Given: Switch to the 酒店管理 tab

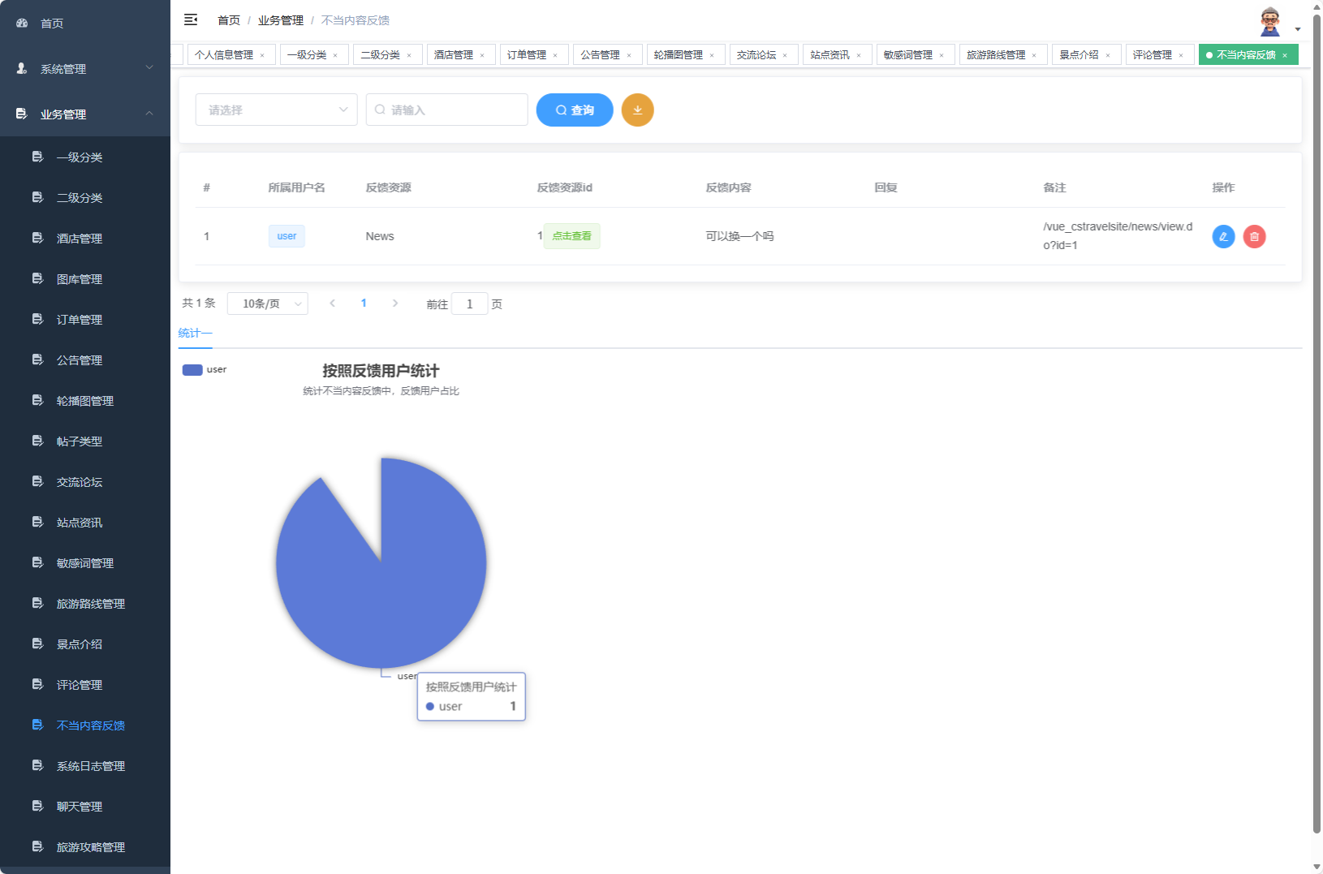Looking at the screenshot, I should (x=455, y=54).
